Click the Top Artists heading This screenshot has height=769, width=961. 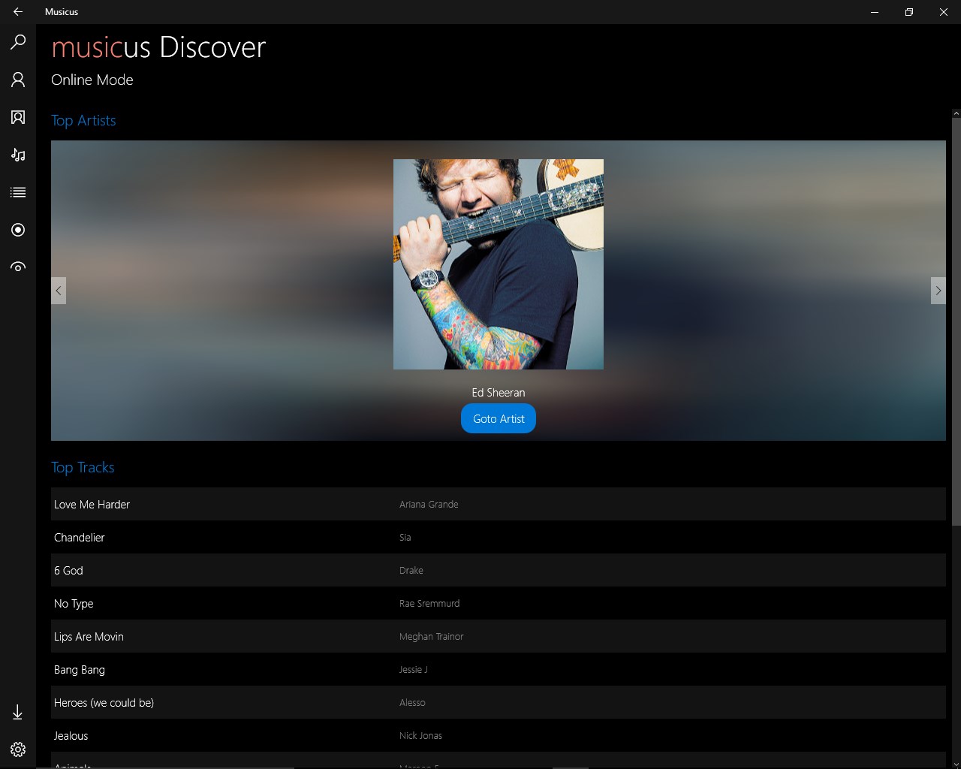pos(83,120)
